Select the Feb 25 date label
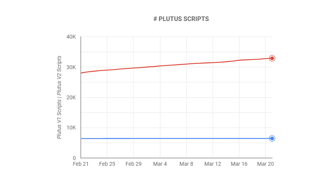This screenshot has width=316, height=181. (107, 164)
